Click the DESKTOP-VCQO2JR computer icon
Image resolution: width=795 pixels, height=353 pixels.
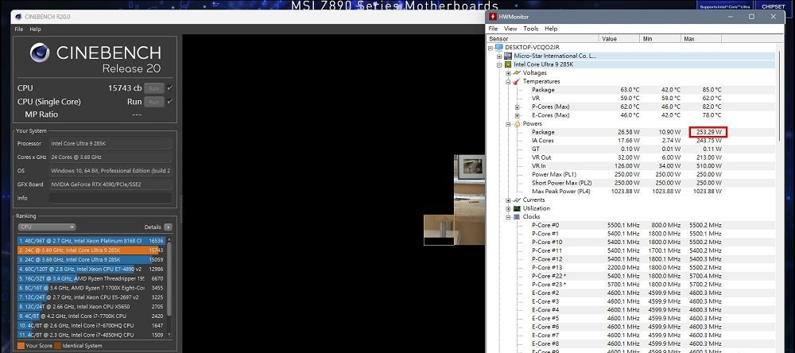499,47
